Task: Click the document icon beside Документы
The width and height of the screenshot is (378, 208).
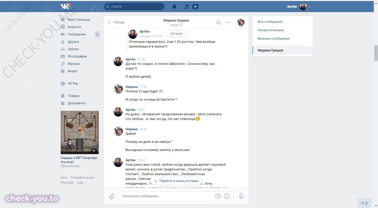Action: click(63, 103)
